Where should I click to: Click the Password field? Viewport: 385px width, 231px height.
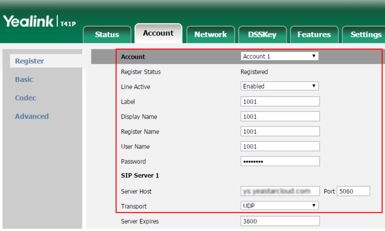280,162
